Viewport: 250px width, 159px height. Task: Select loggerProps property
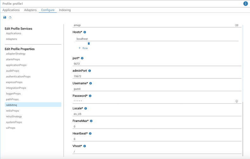coord(13,94)
